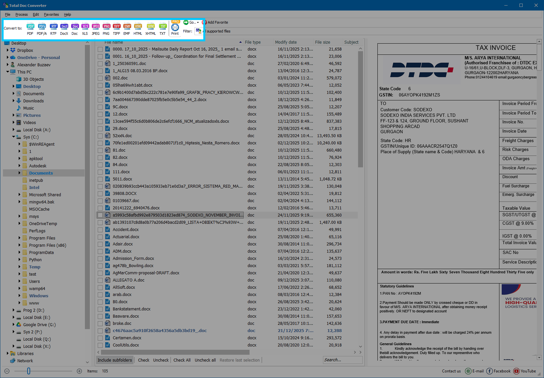Enable Include subfolders
Screen dimensions: 544x378
114,360
